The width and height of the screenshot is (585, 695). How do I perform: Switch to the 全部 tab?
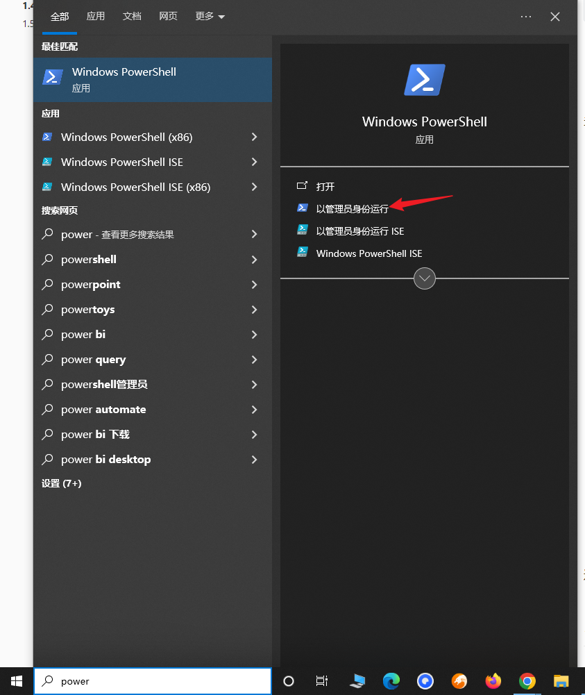[60, 17]
